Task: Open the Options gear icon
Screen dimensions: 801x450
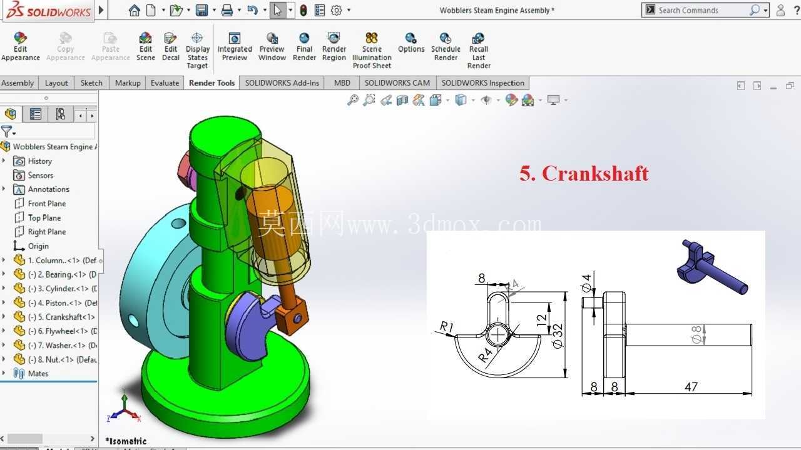Action: click(x=337, y=10)
